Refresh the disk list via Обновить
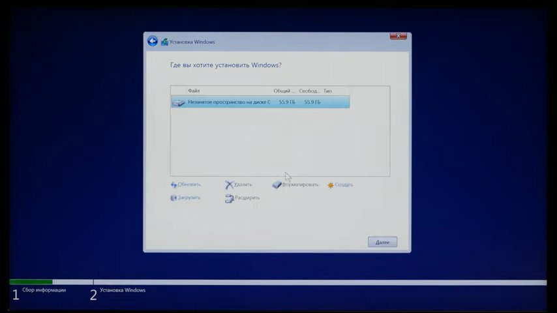The width and height of the screenshot is (557, 313). [189, 185]
